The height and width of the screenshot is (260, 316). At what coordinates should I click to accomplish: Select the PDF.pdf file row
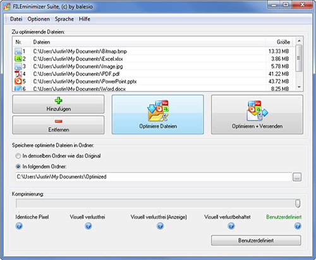click(154, 74)
